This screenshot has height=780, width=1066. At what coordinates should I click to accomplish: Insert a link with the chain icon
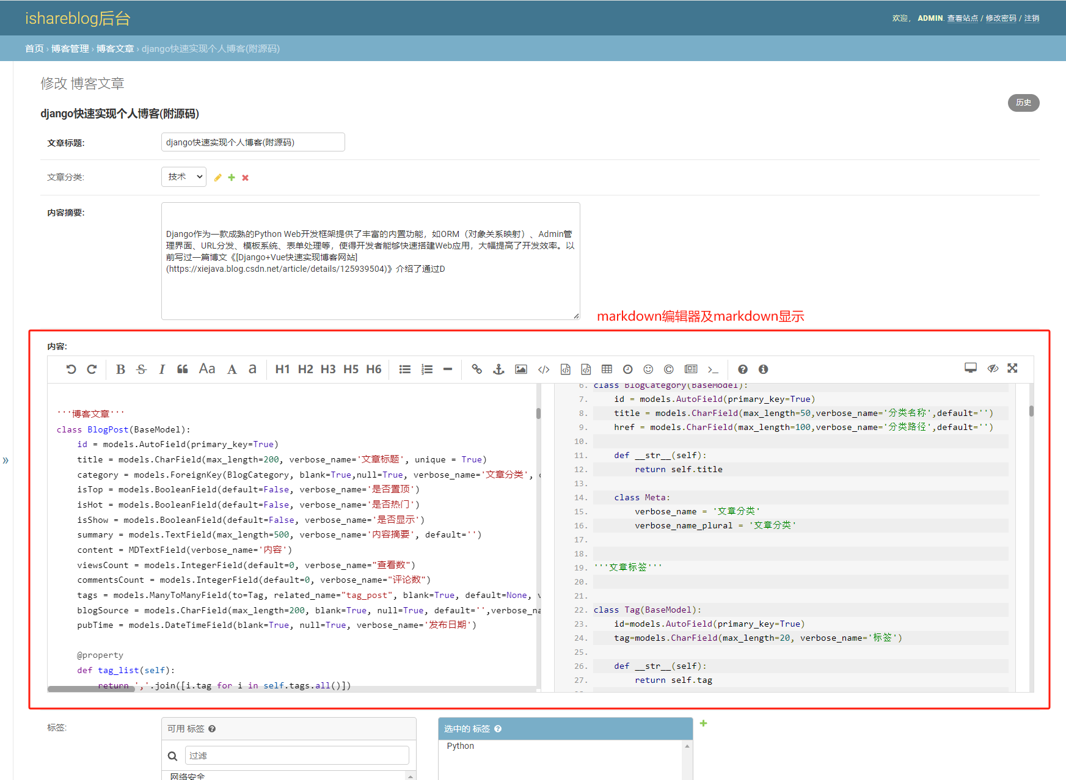476,369
